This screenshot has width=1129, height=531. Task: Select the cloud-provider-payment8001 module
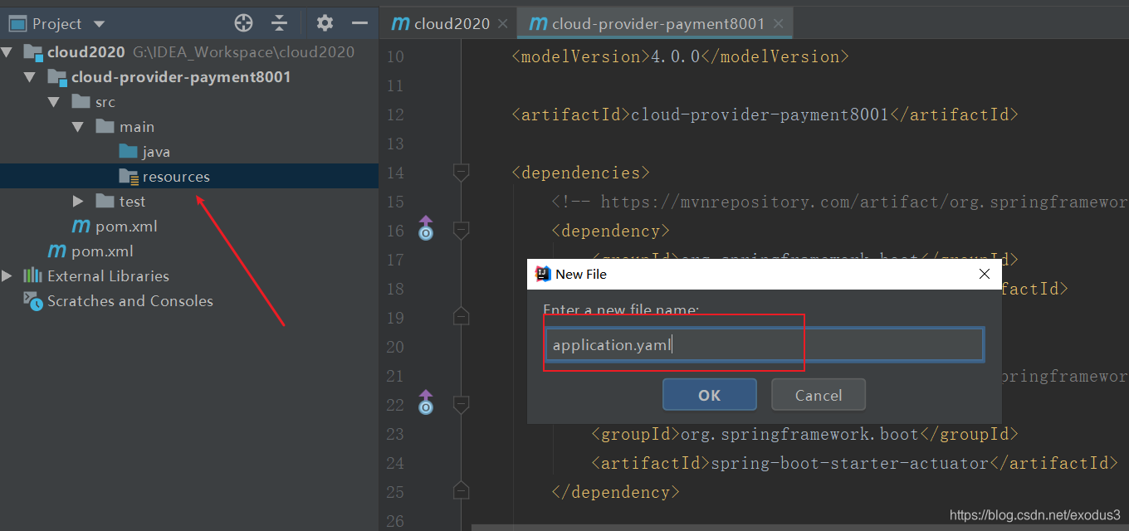(x=181, y=77)
